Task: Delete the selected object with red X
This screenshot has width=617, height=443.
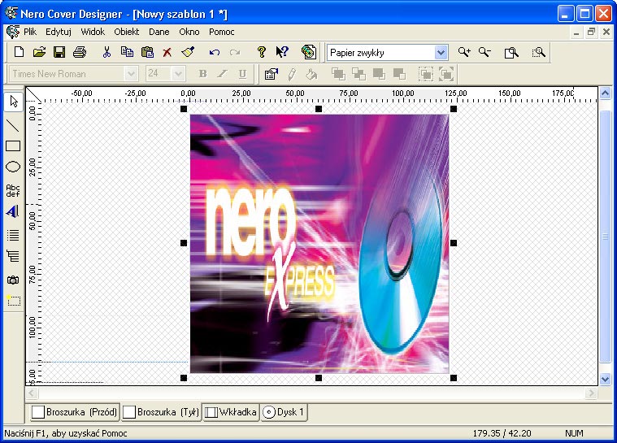Action: (167, 52)
